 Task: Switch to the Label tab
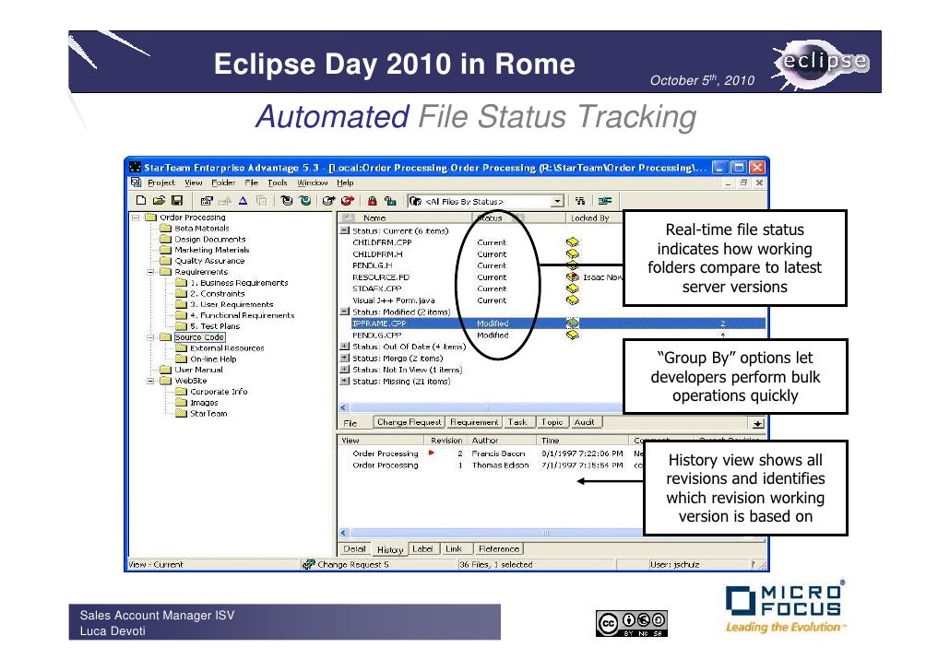pos(422,548)
